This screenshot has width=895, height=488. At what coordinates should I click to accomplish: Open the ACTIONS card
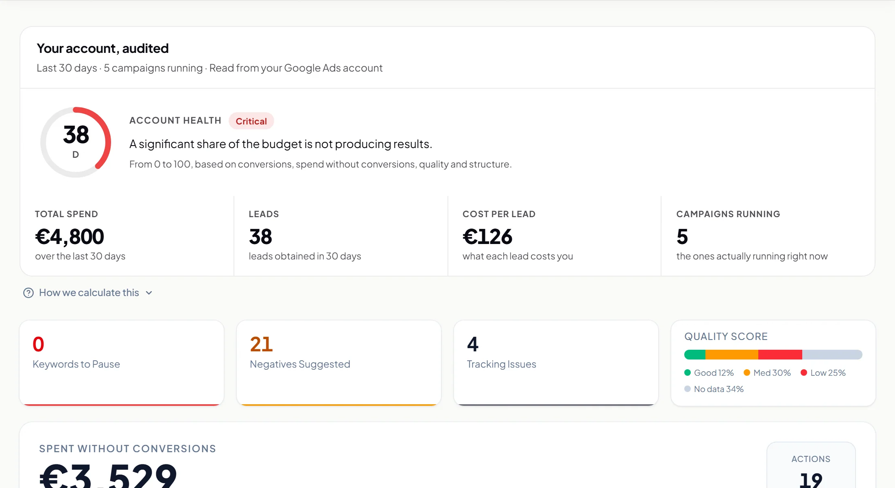click(x=811, y=465)
